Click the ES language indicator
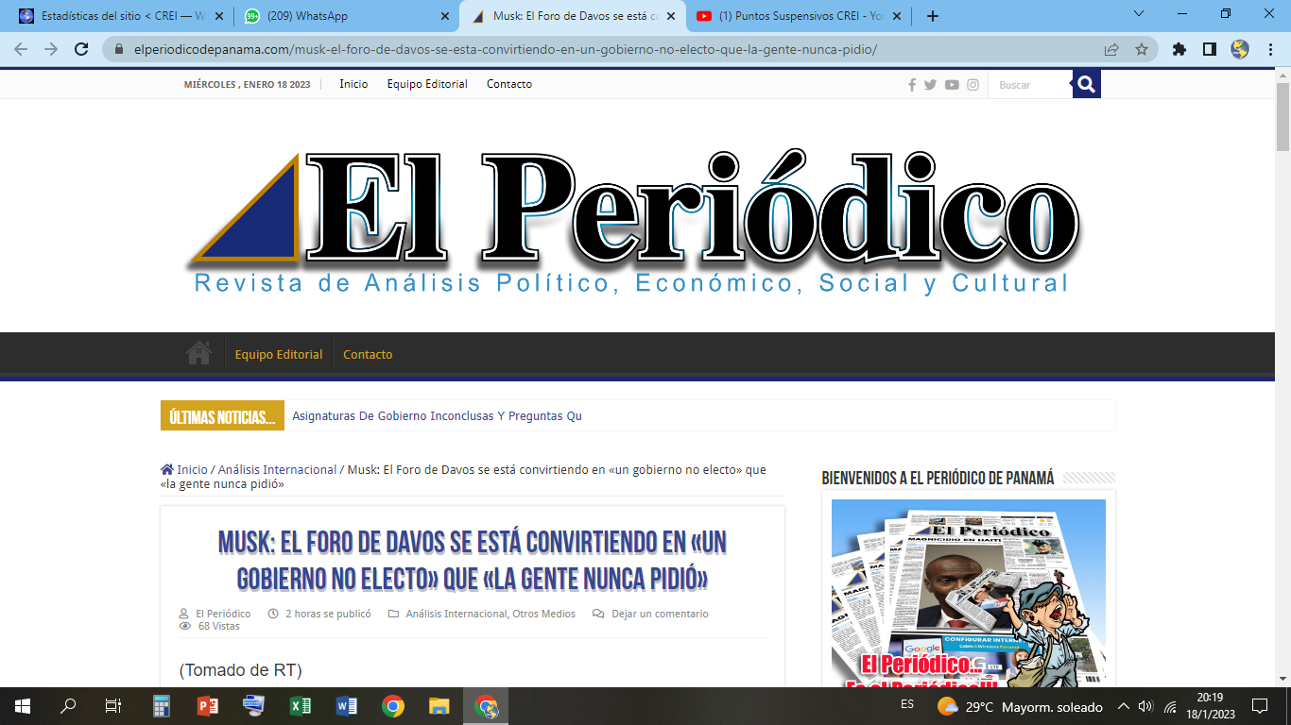1291x725 pixels. tap(907, 704)
